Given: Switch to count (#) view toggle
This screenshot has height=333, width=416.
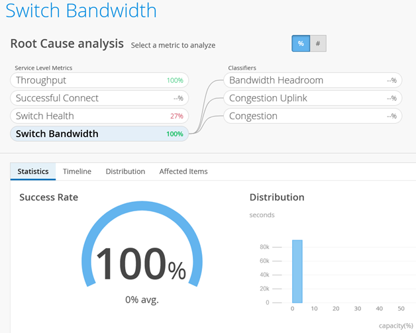Looking at the screenshot, I should tap(318, 44).
